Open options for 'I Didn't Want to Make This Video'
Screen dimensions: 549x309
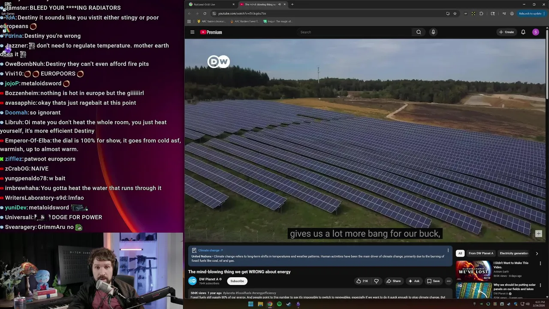point(540,264)
